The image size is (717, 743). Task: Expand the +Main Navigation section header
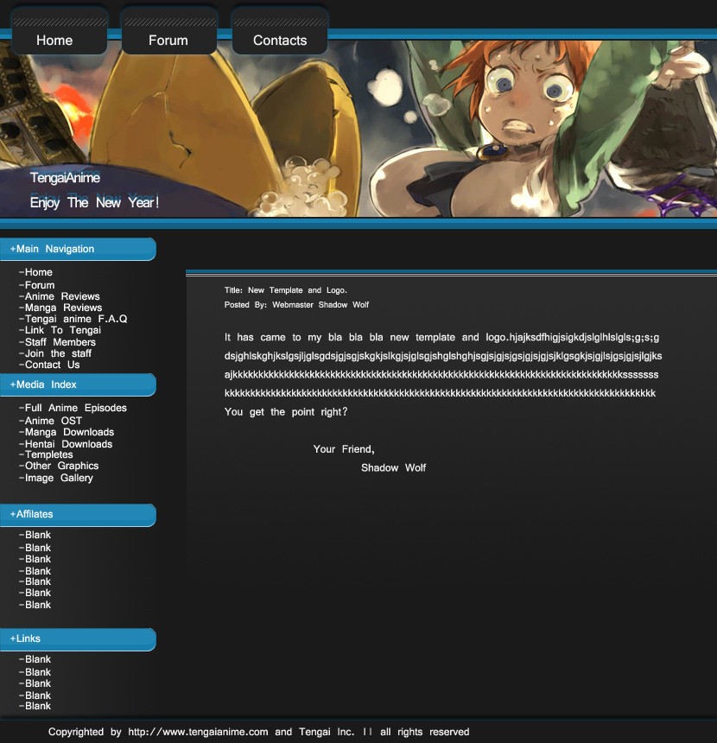(78, 249)
